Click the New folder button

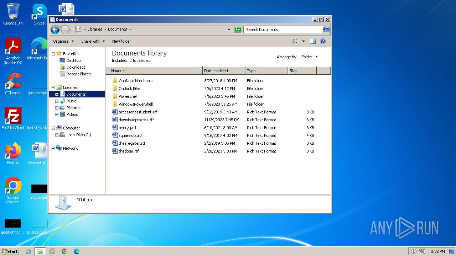(121, 41)
